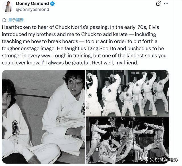
Task: Click the partial emblem on curly-haired boy's uniform
Action: coord(83,109)
